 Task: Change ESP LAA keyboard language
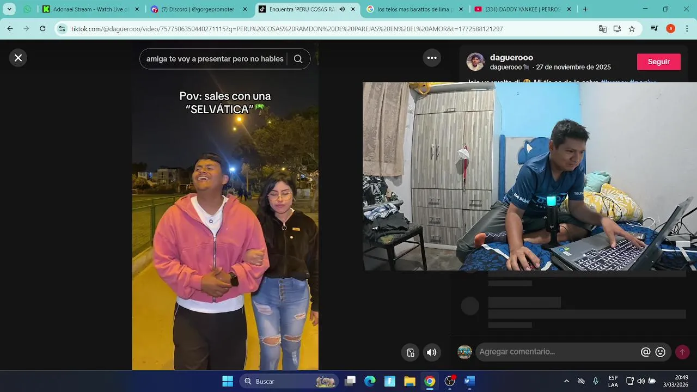click(613, 381)
